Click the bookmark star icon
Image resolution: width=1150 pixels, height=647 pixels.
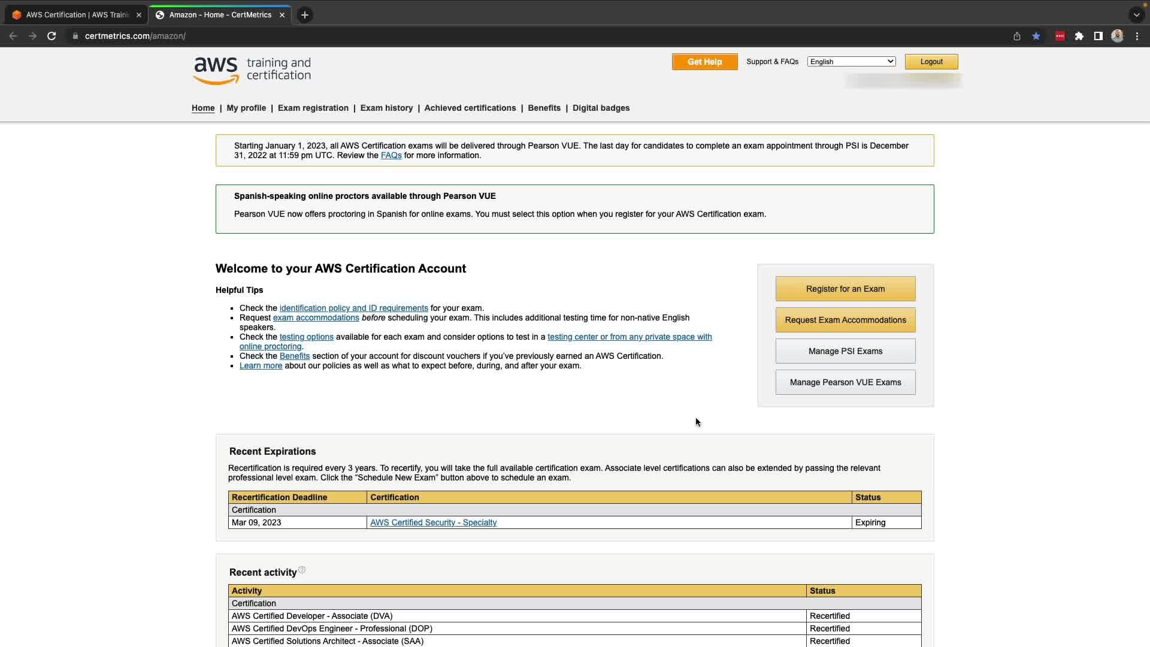pyautogui.click(x=1036, y=36)
